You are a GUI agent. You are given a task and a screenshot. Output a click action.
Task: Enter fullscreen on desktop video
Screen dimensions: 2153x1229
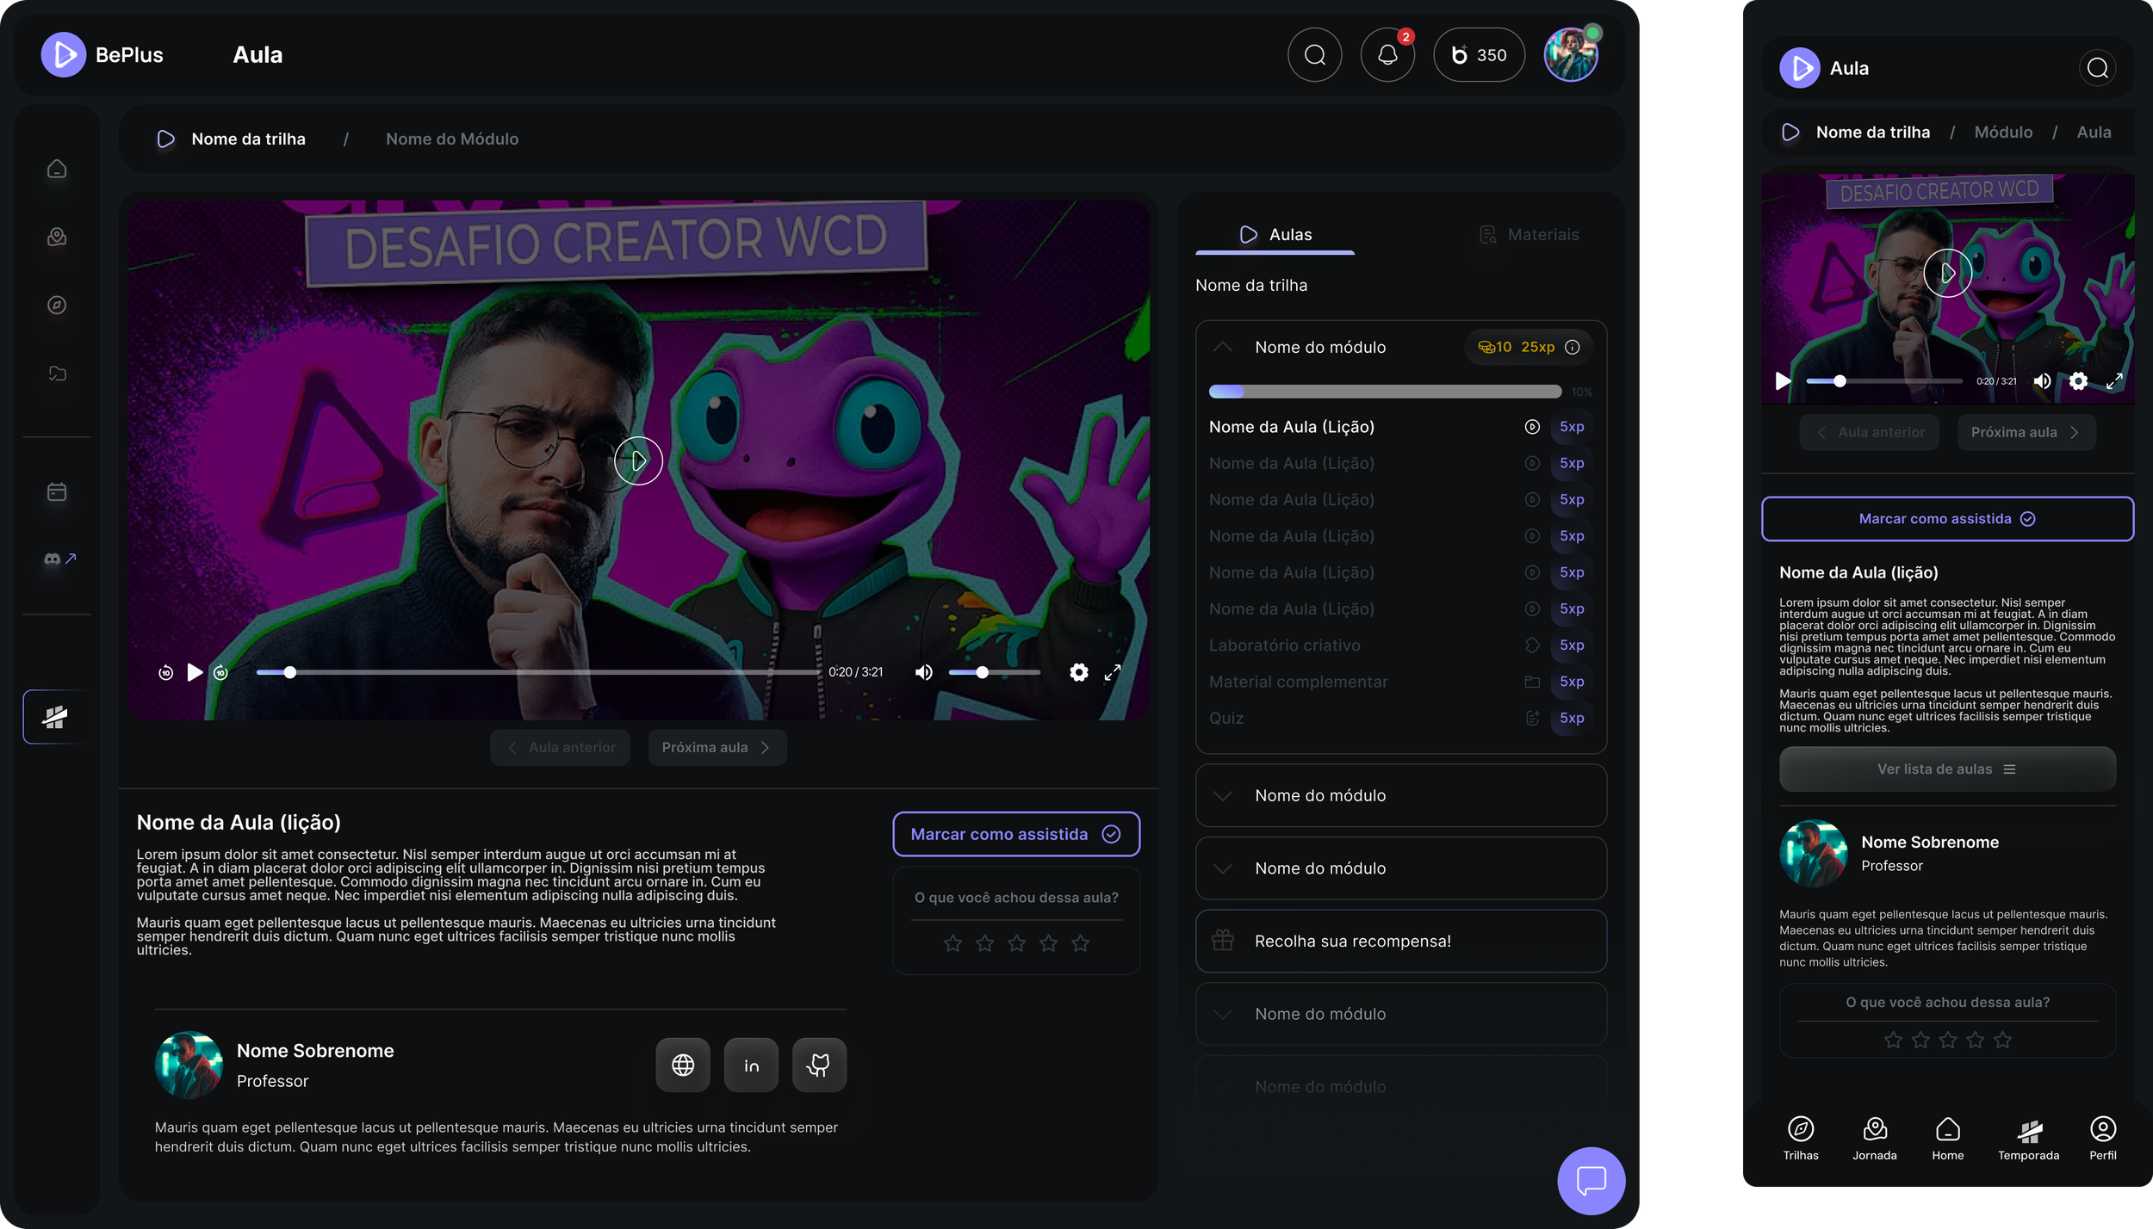[x=1113, y=672]
